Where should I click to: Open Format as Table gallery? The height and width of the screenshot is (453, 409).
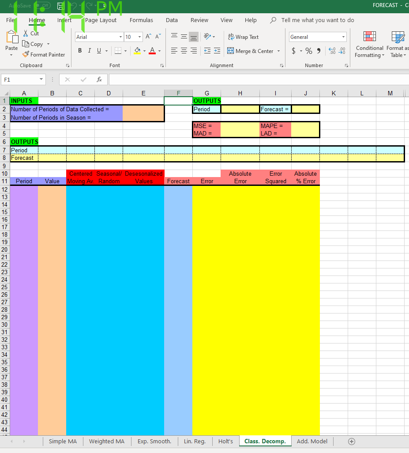(398, 44)
